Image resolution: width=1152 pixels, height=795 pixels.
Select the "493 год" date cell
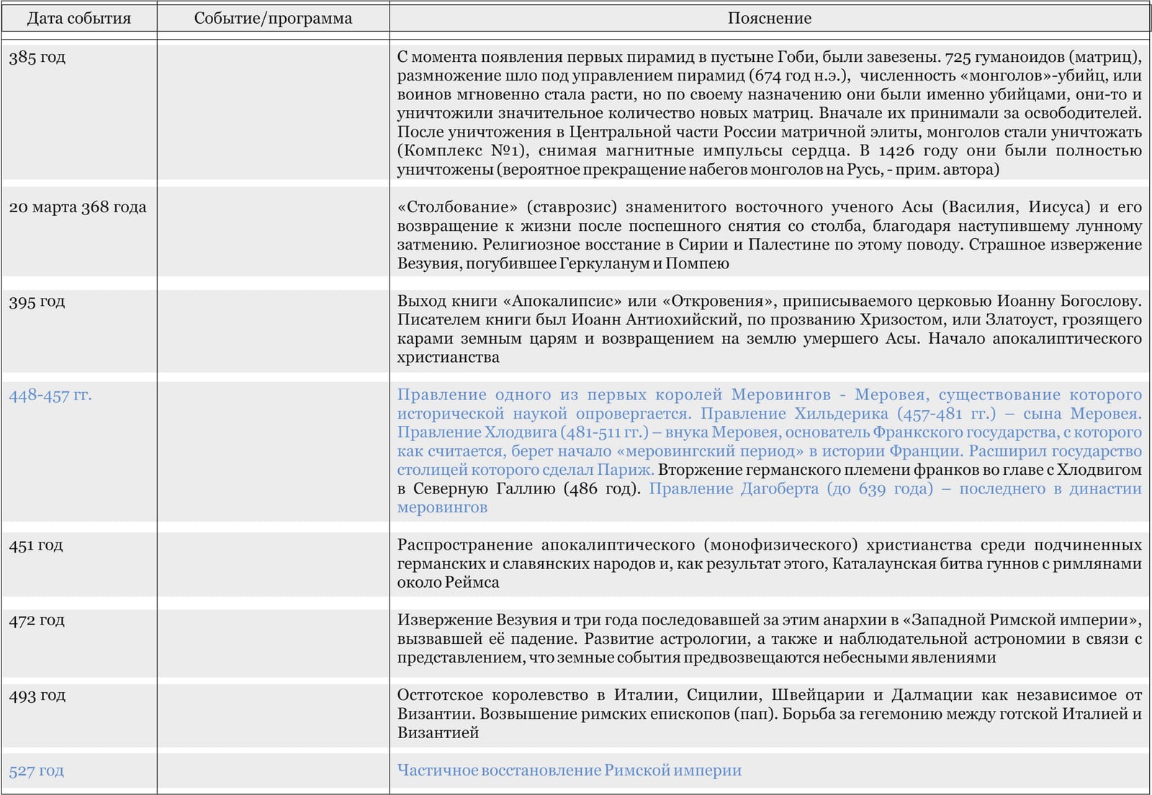click(37, 696)
